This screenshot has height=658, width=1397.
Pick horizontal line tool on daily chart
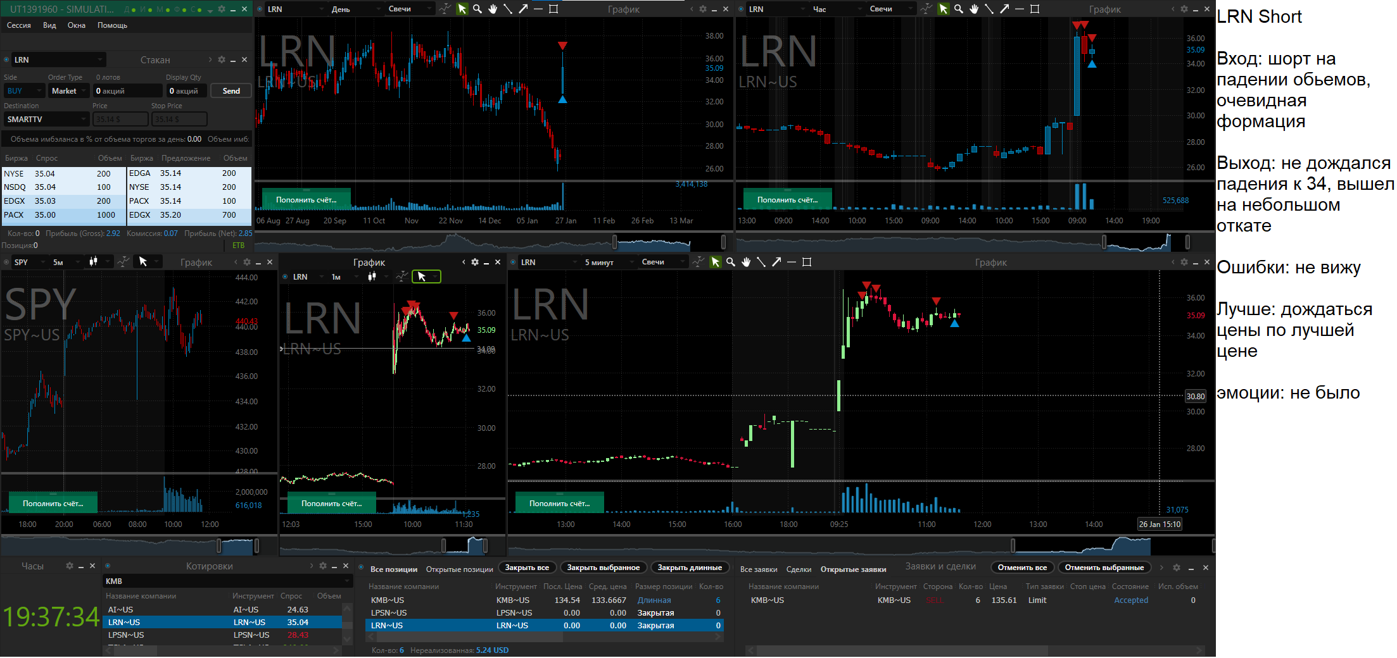click(x=538, y=9)
